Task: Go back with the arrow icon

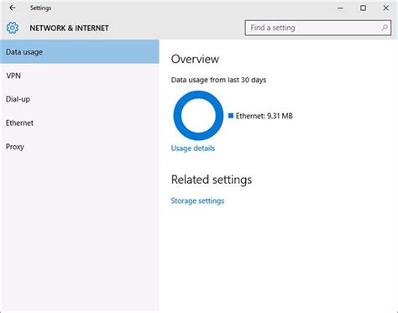Action: 13,8
